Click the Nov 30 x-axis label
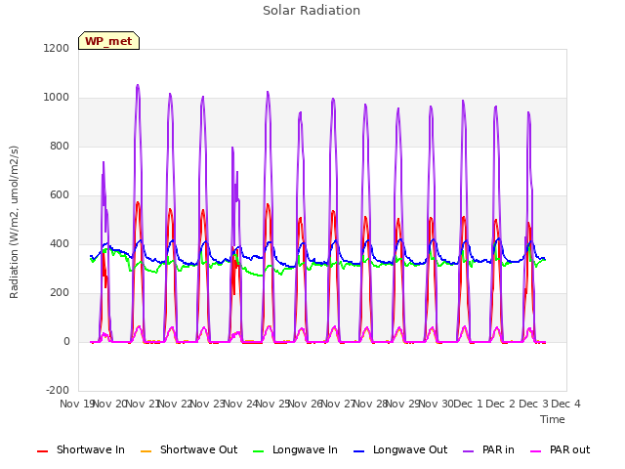Screen dimensions: 625x469 (x=436, y=404)
